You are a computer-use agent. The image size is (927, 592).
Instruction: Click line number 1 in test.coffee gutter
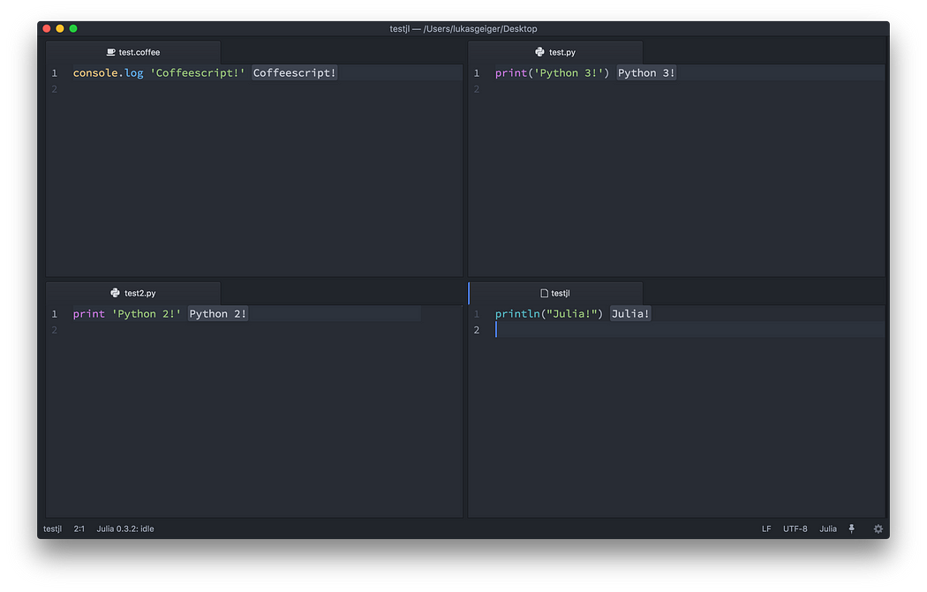tap(55, 72)
